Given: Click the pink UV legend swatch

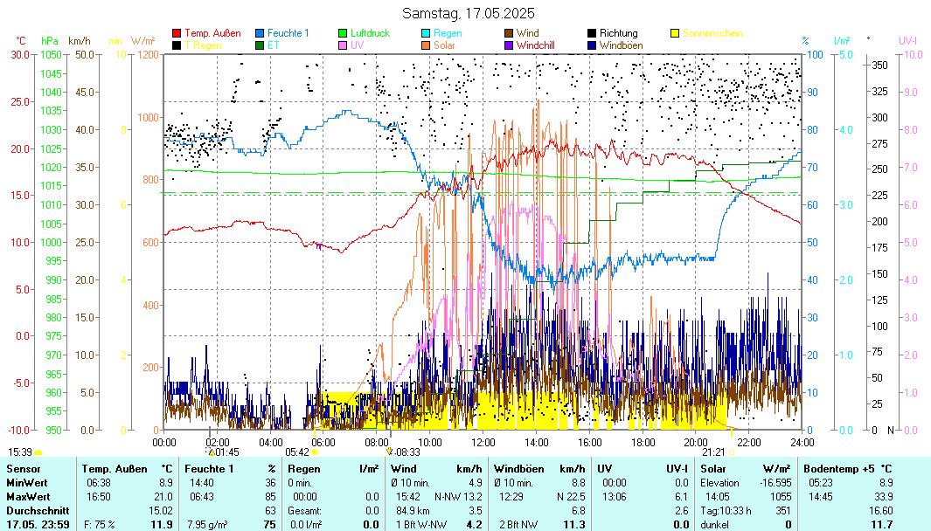Looking at the screenshot, I should point(344,45).
